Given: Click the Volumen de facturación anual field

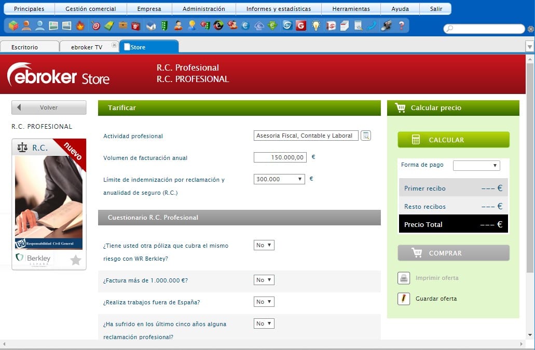Looking at the screenshot, I should point(280,157).
